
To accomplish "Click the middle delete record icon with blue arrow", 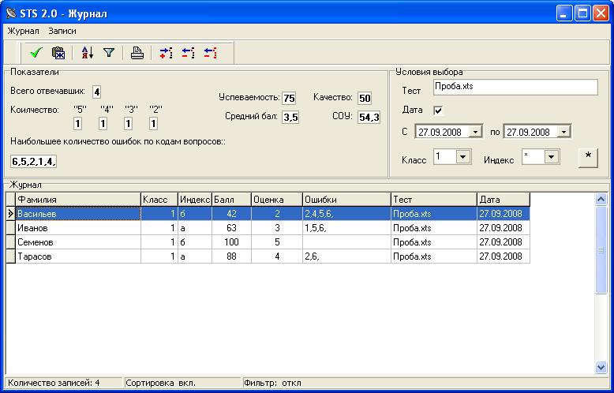I will tap(188, 53).
